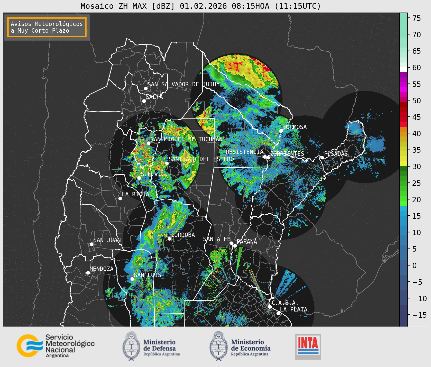Click the yellow 30 dBZ colorbar swatch
431x367 pixels.
click(x=403, y=164)
